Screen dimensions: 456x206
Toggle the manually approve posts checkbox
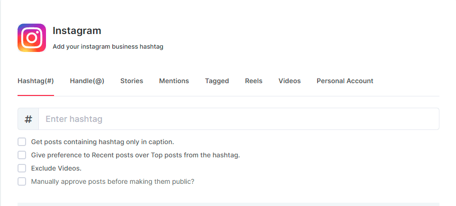[x=22, y=181]
